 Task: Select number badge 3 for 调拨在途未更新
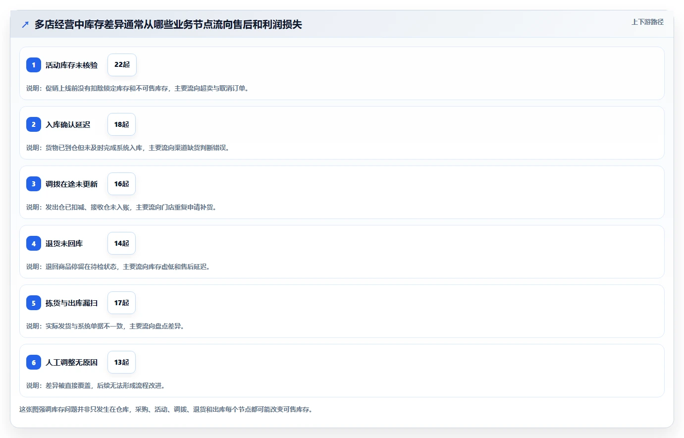[x=34, y=184]
